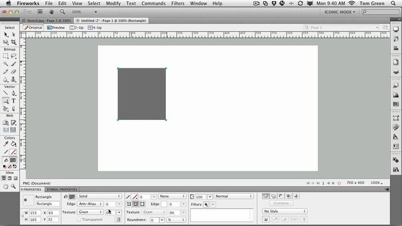Select the Crop tool

pos(13,42)
